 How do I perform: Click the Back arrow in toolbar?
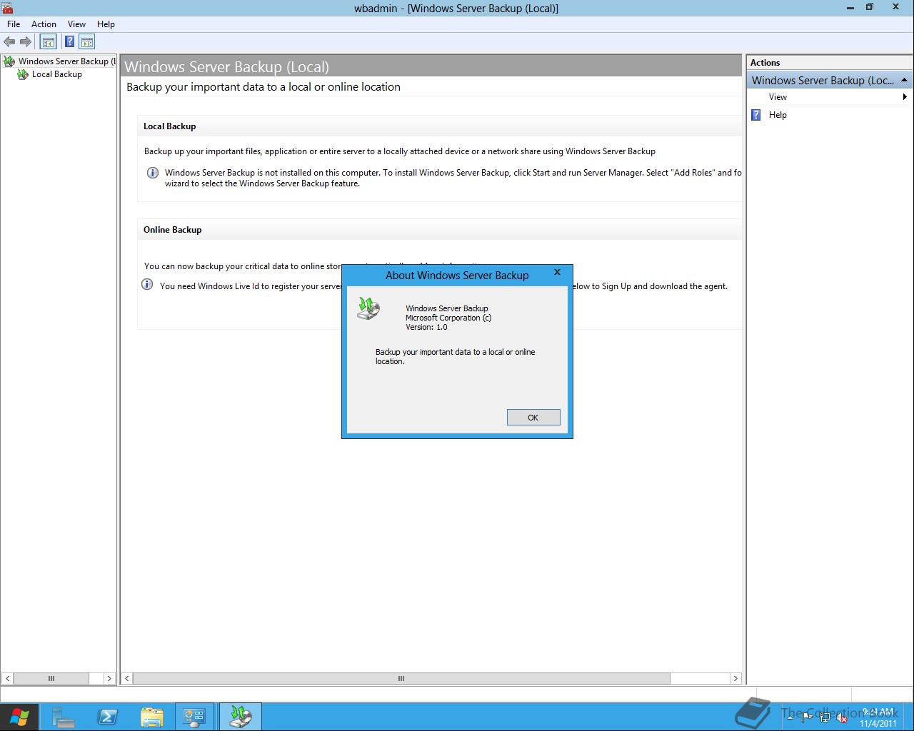(x=9, y=42)
